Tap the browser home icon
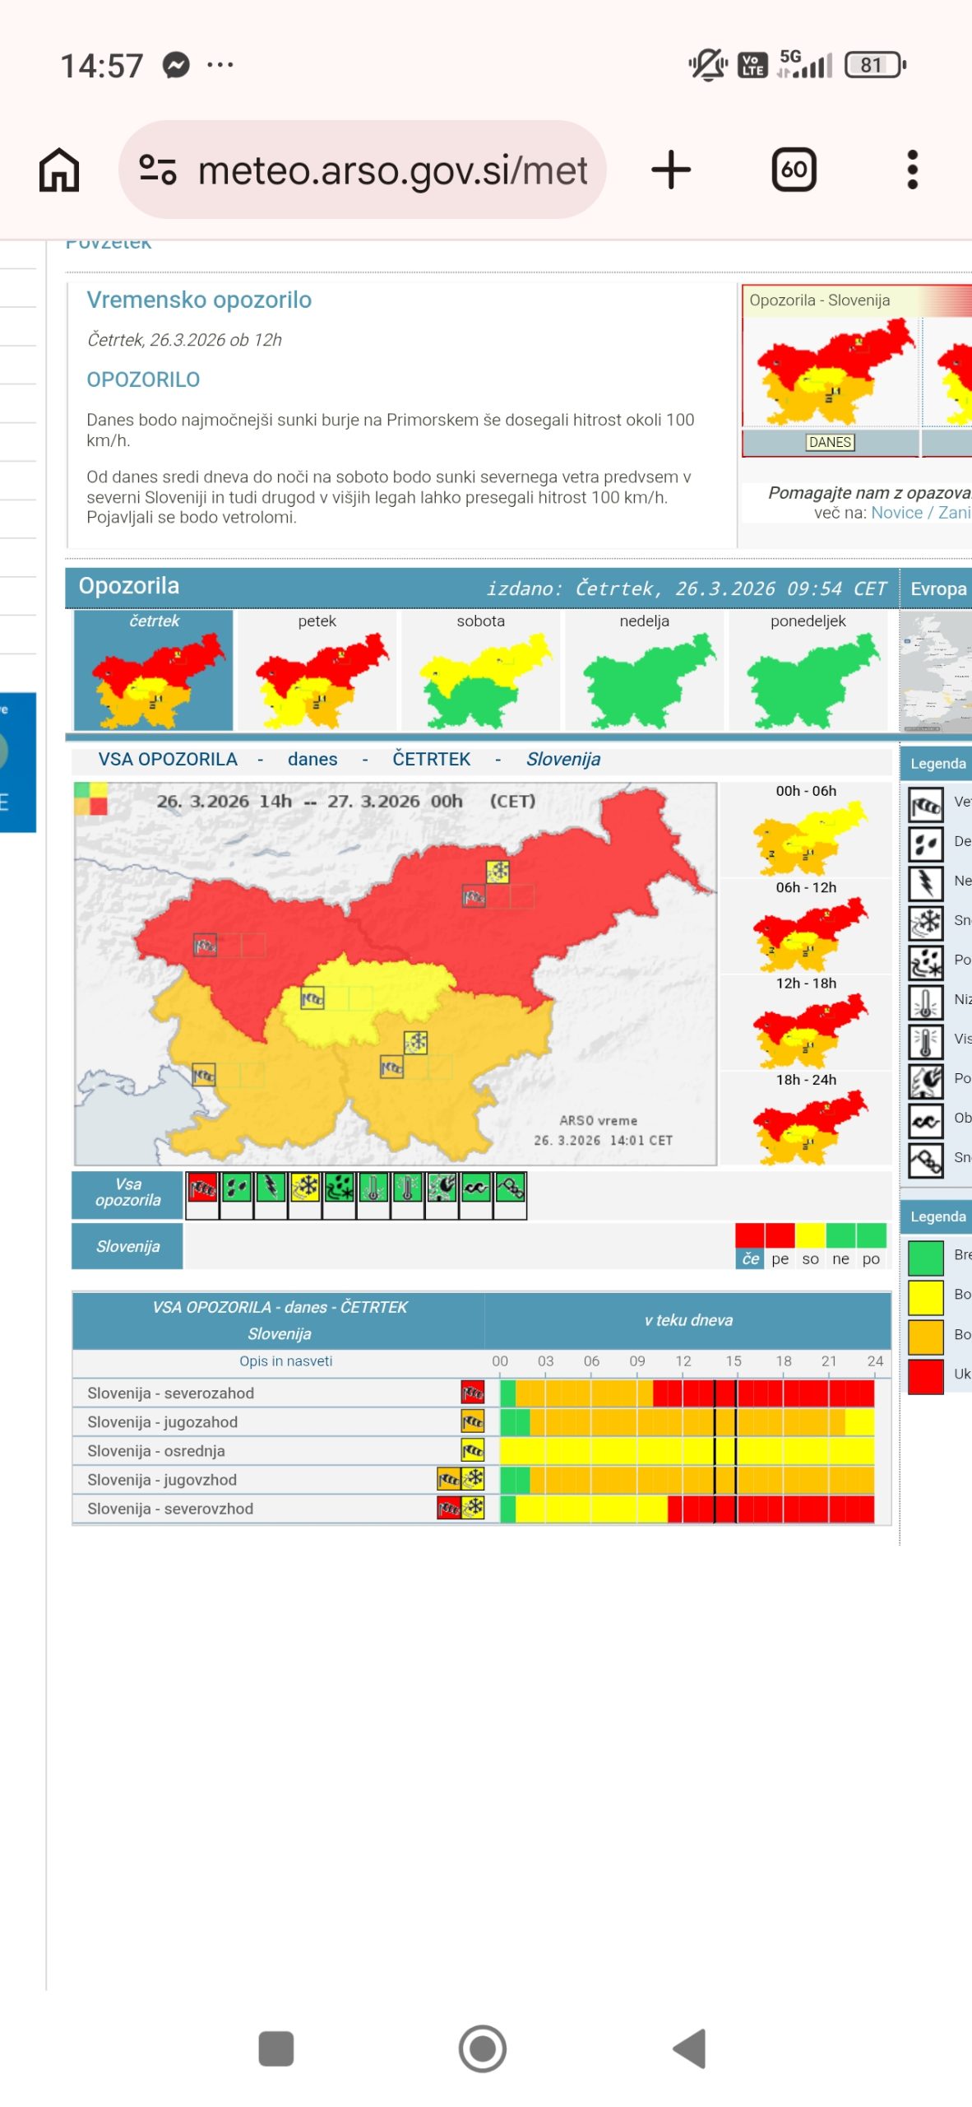This screenshot has width=972, height=2107. click(x=59, y=170)
